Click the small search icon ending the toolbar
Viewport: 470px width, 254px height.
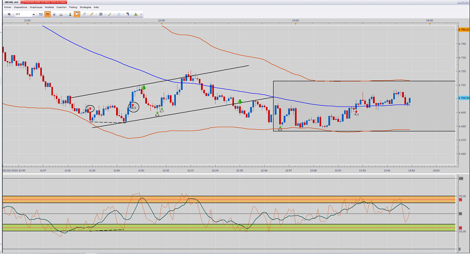click(141, 14)
